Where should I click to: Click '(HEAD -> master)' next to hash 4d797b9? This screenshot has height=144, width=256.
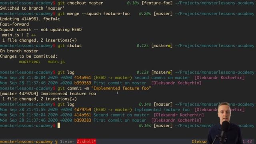coord(113,110)
